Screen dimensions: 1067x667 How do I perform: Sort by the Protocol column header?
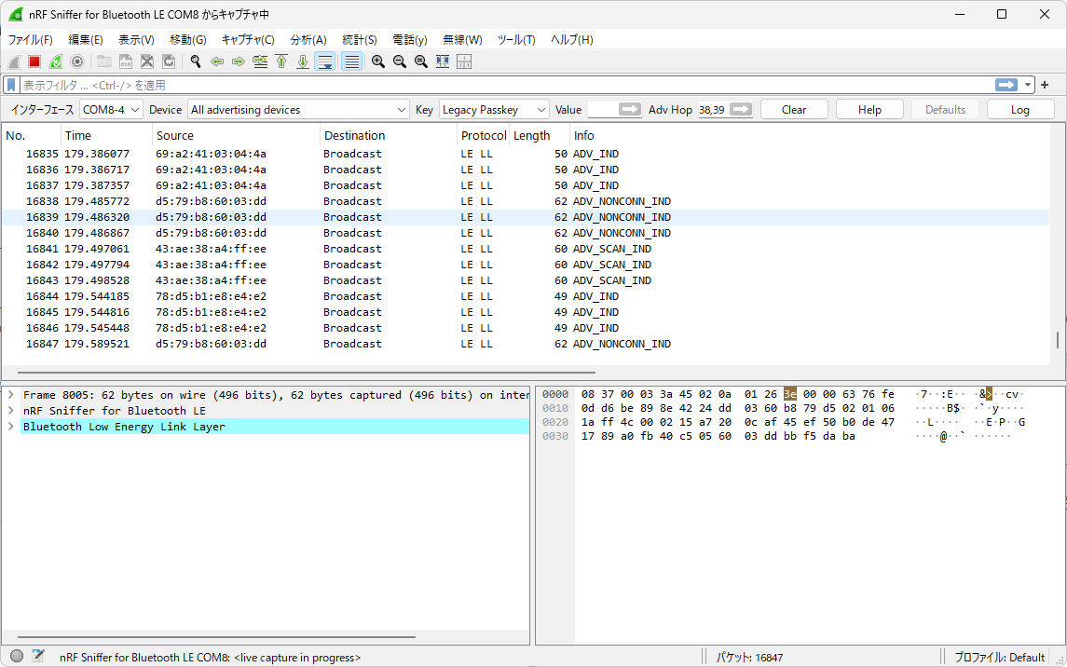click(x=483, y=135)
